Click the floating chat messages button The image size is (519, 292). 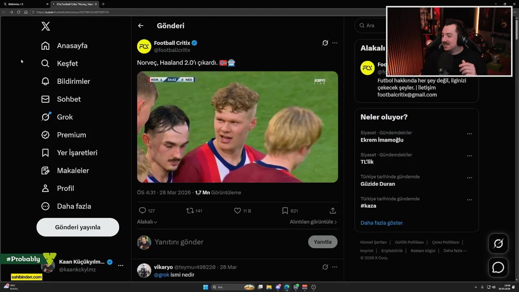click(x=498, y=268)
